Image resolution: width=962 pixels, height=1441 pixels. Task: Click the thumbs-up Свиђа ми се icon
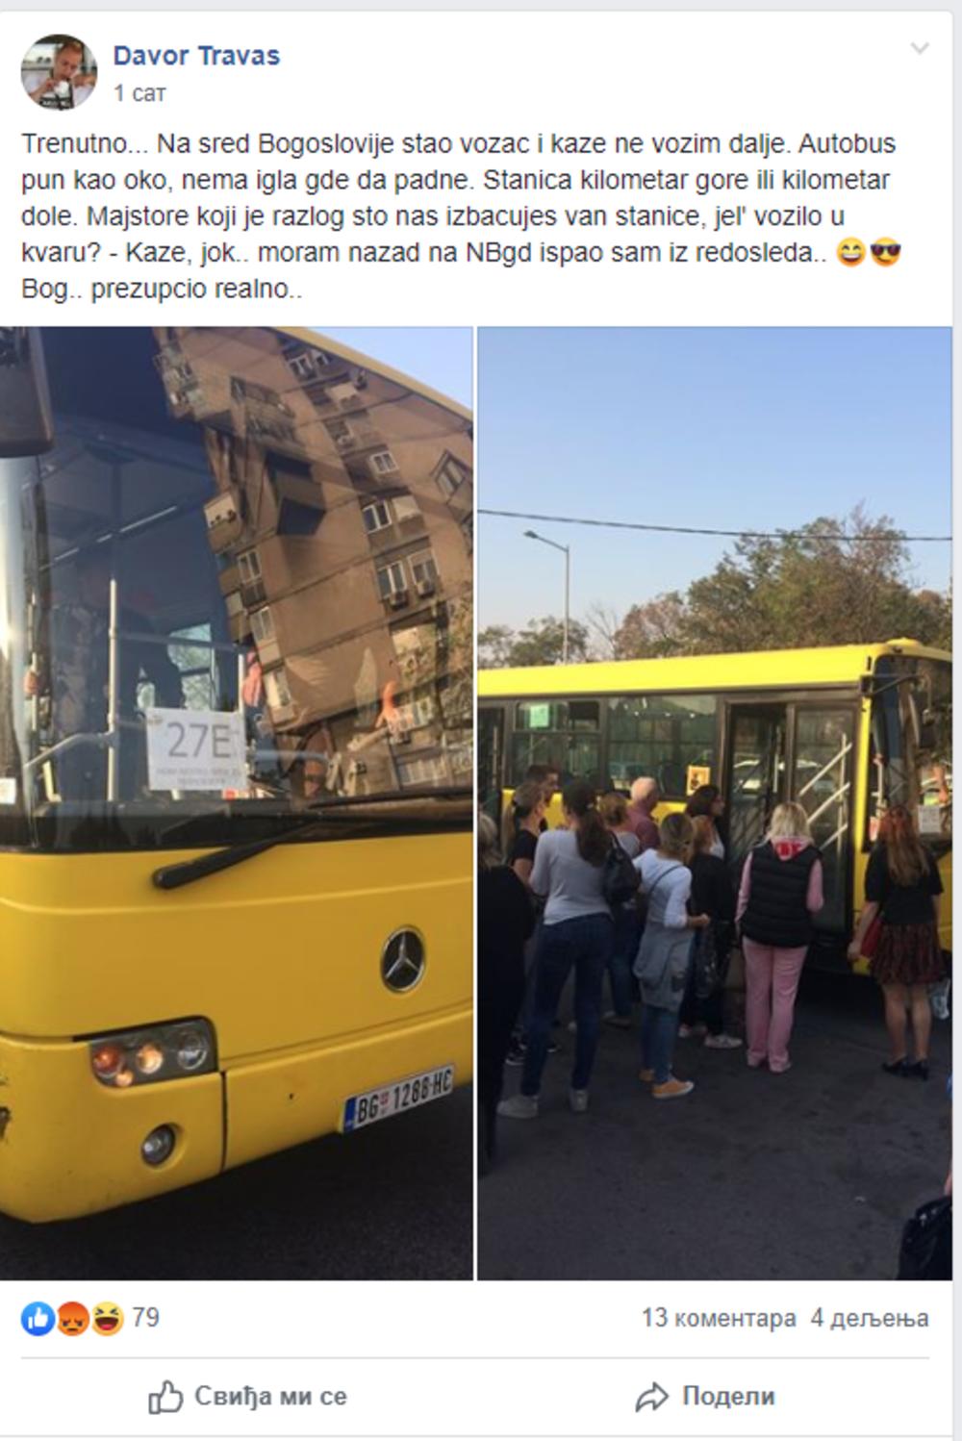165,1397
